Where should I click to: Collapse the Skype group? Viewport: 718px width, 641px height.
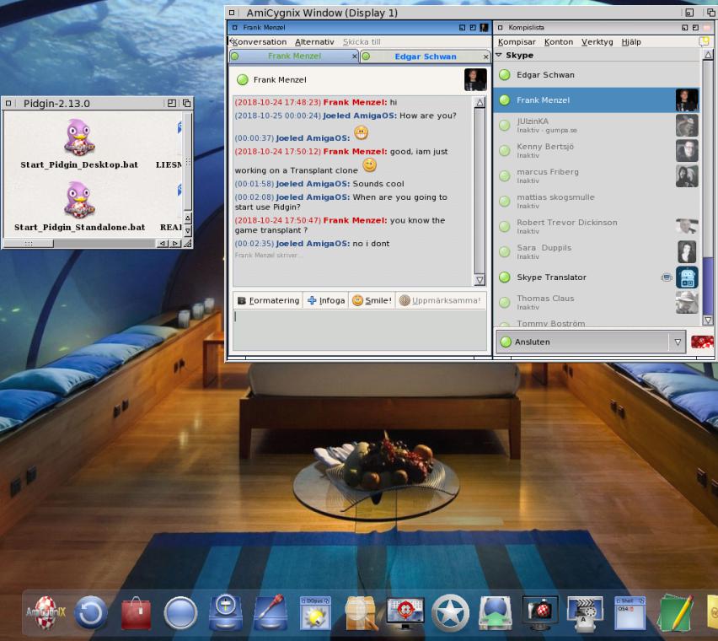pyautogui.click(x=499, y=55)
